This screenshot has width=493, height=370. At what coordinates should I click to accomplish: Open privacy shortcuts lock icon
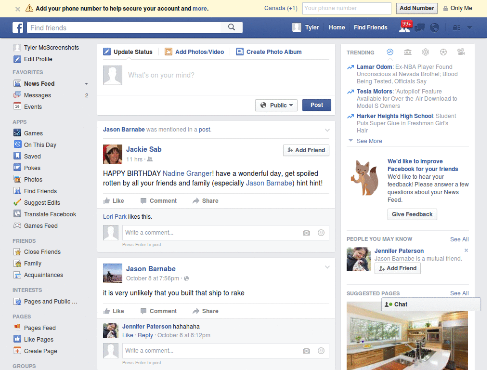[456, 27]
